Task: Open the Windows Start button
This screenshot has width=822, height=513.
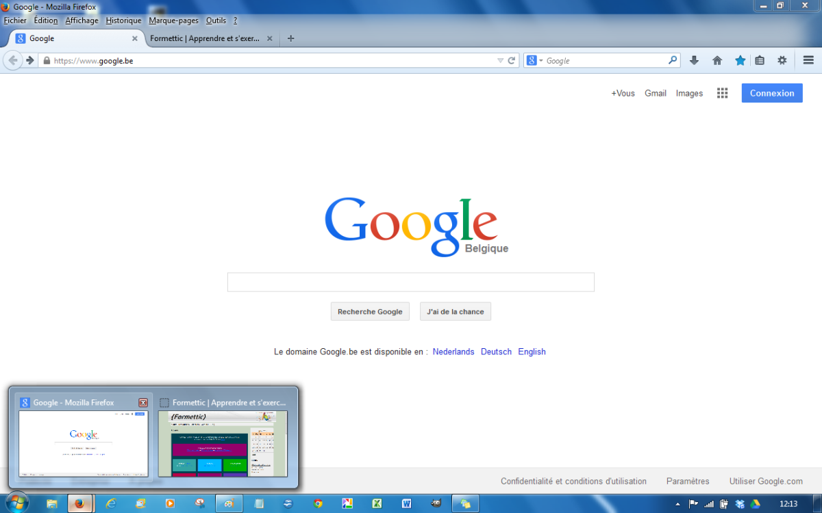Action: pyautogui.click(x=17, y=502)
